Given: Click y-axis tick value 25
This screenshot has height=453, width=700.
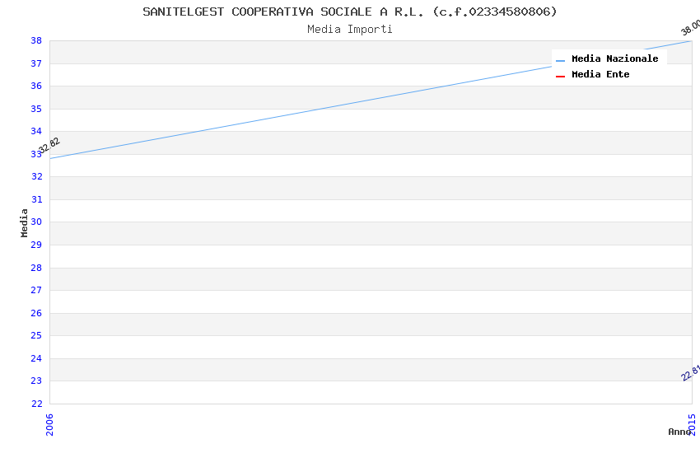Looking at the screenshot, I should pyautogui.click(x=36, y=335).
